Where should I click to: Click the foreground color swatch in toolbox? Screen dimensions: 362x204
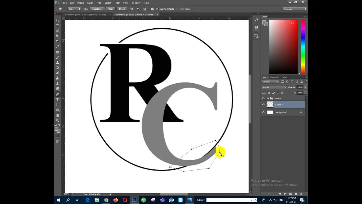tap(57, 129)
